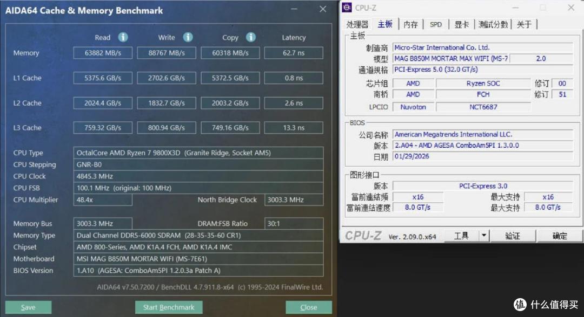Click DRAM:FSB Ratio value 30:1
This screenshot has width=584, height=317.
point(294,223)
